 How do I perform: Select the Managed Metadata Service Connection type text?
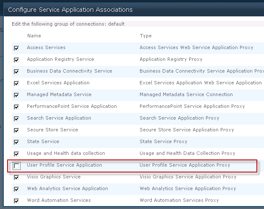tap(186, 95)
